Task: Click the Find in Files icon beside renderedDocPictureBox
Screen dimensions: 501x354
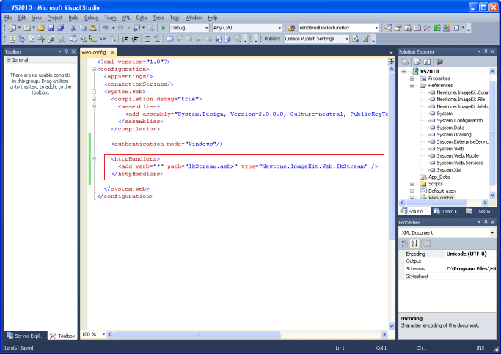Action: 291,28
